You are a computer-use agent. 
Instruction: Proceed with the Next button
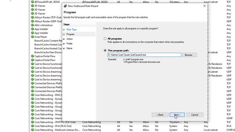177,115
